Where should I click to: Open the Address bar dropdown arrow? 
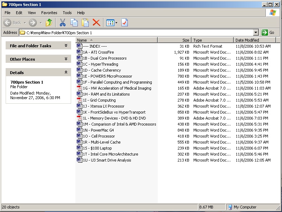256,33
